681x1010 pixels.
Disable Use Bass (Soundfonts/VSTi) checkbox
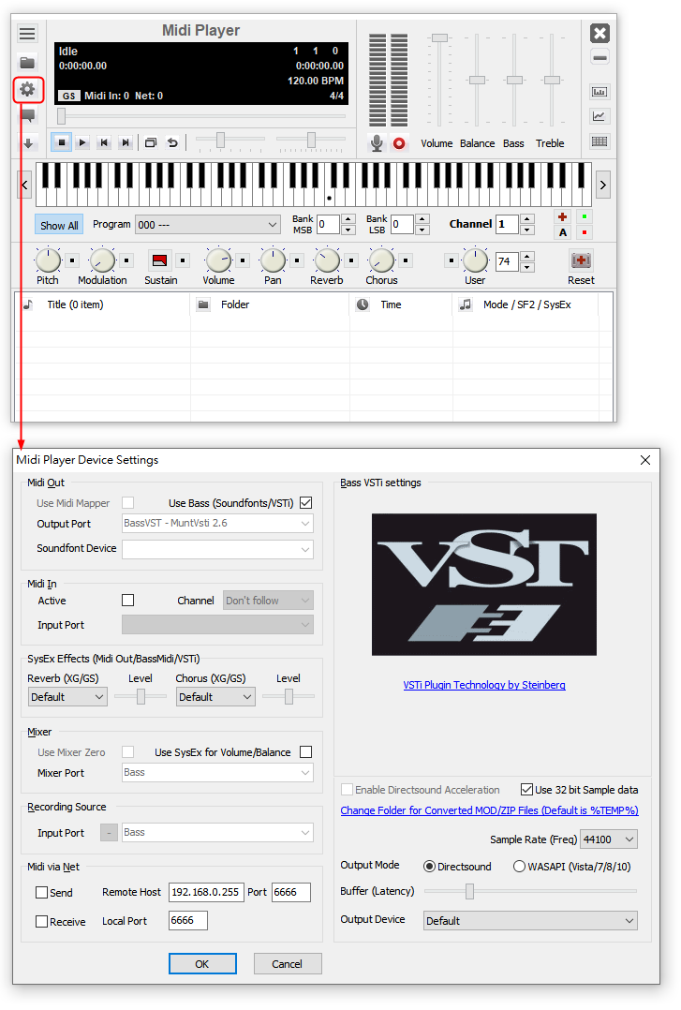click(306, 502)
